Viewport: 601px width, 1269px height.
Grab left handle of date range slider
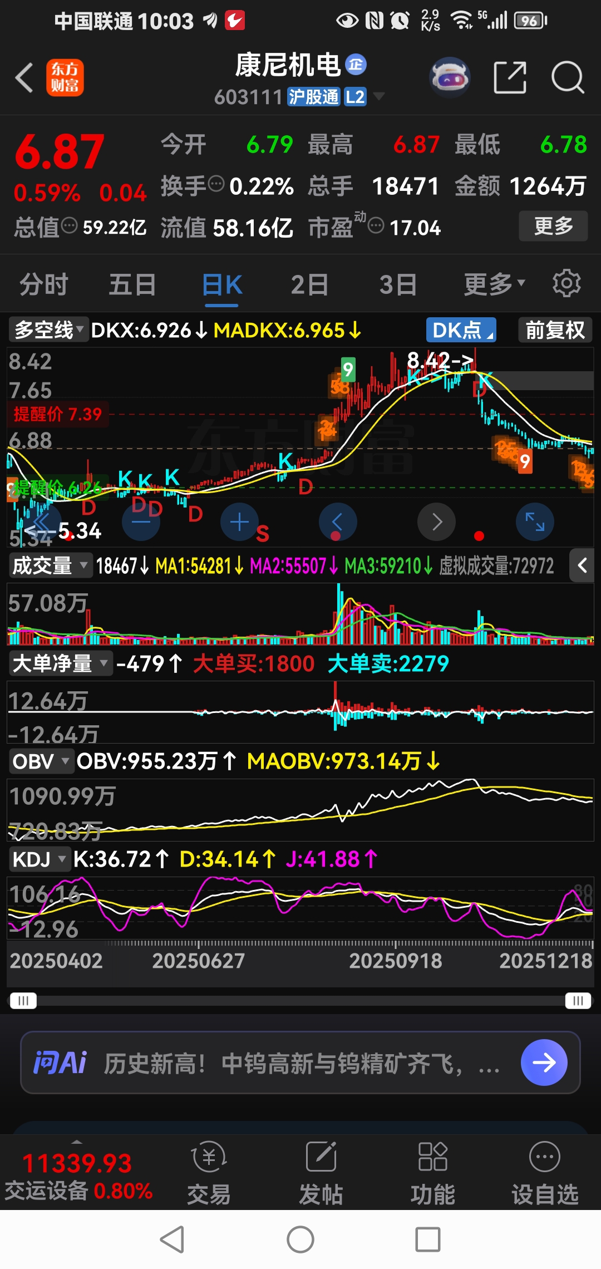(23, 1001)
